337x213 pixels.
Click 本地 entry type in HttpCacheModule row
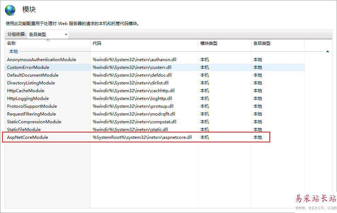click(x=257, y=91)
